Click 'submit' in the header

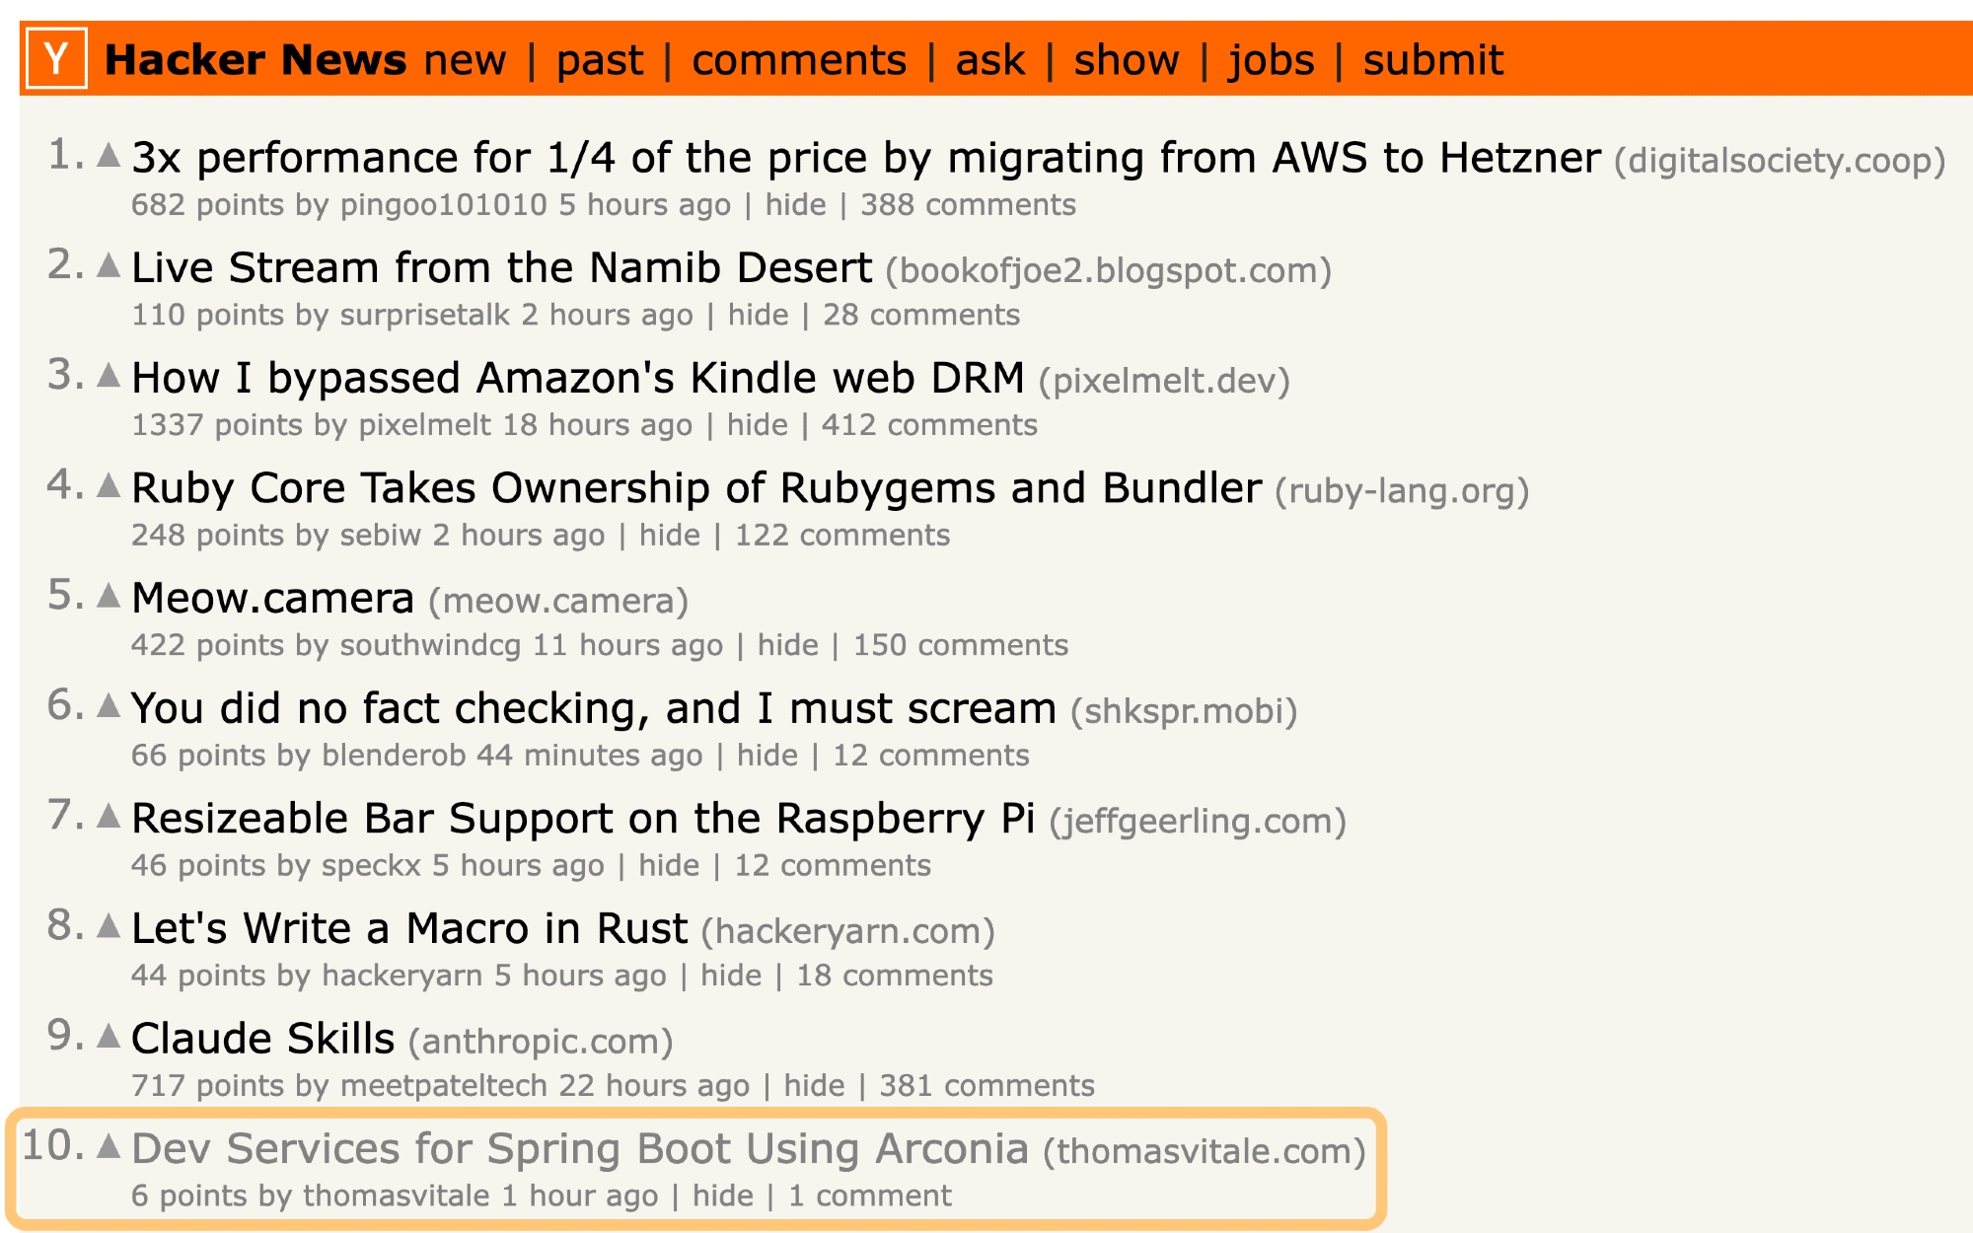pos(1433,60)
